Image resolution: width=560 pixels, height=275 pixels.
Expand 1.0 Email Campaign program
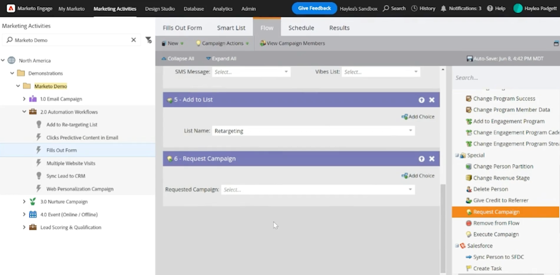tap(24, 99)
